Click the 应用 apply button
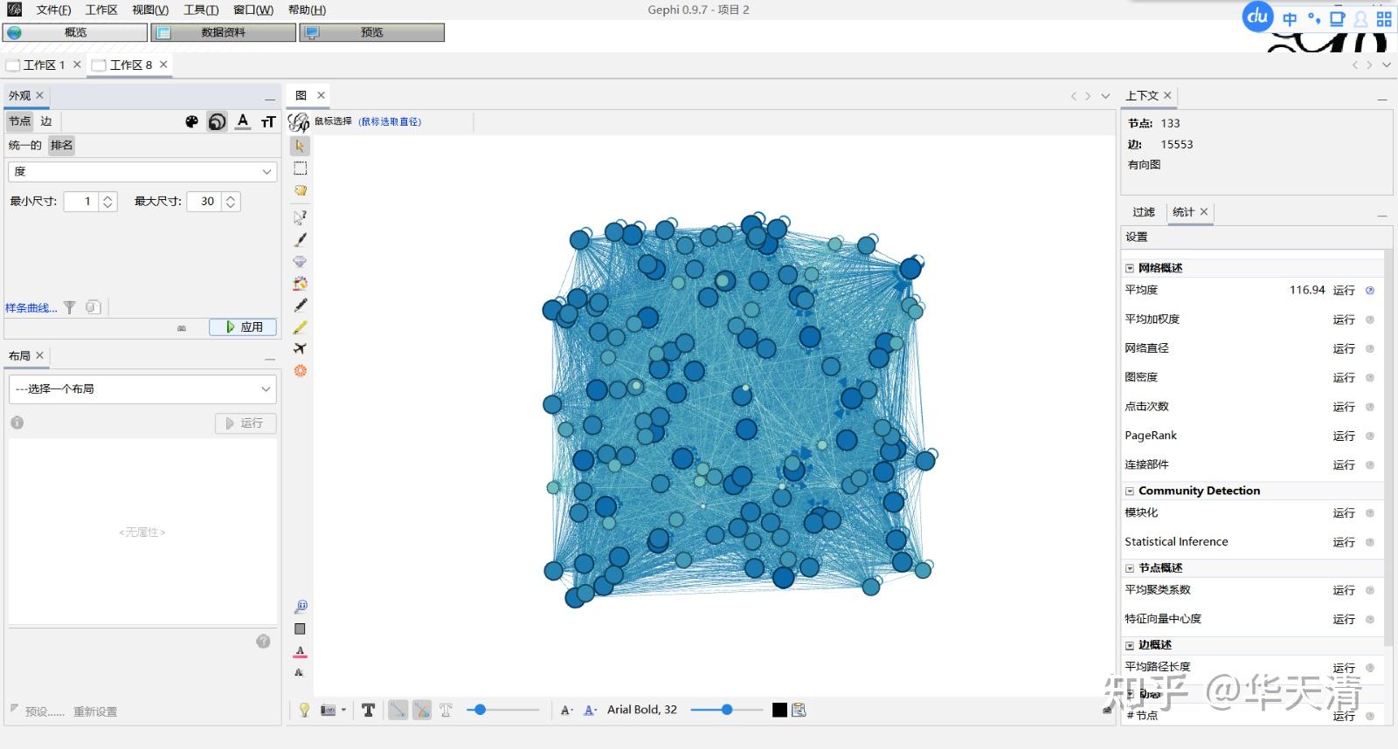 tap(243, 326)
